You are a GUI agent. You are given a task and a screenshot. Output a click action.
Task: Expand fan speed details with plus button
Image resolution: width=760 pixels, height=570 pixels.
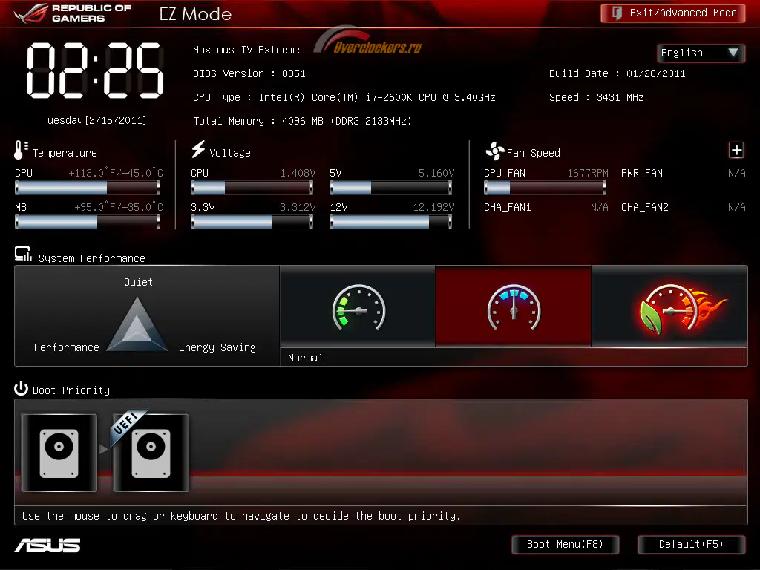[736, 150]
